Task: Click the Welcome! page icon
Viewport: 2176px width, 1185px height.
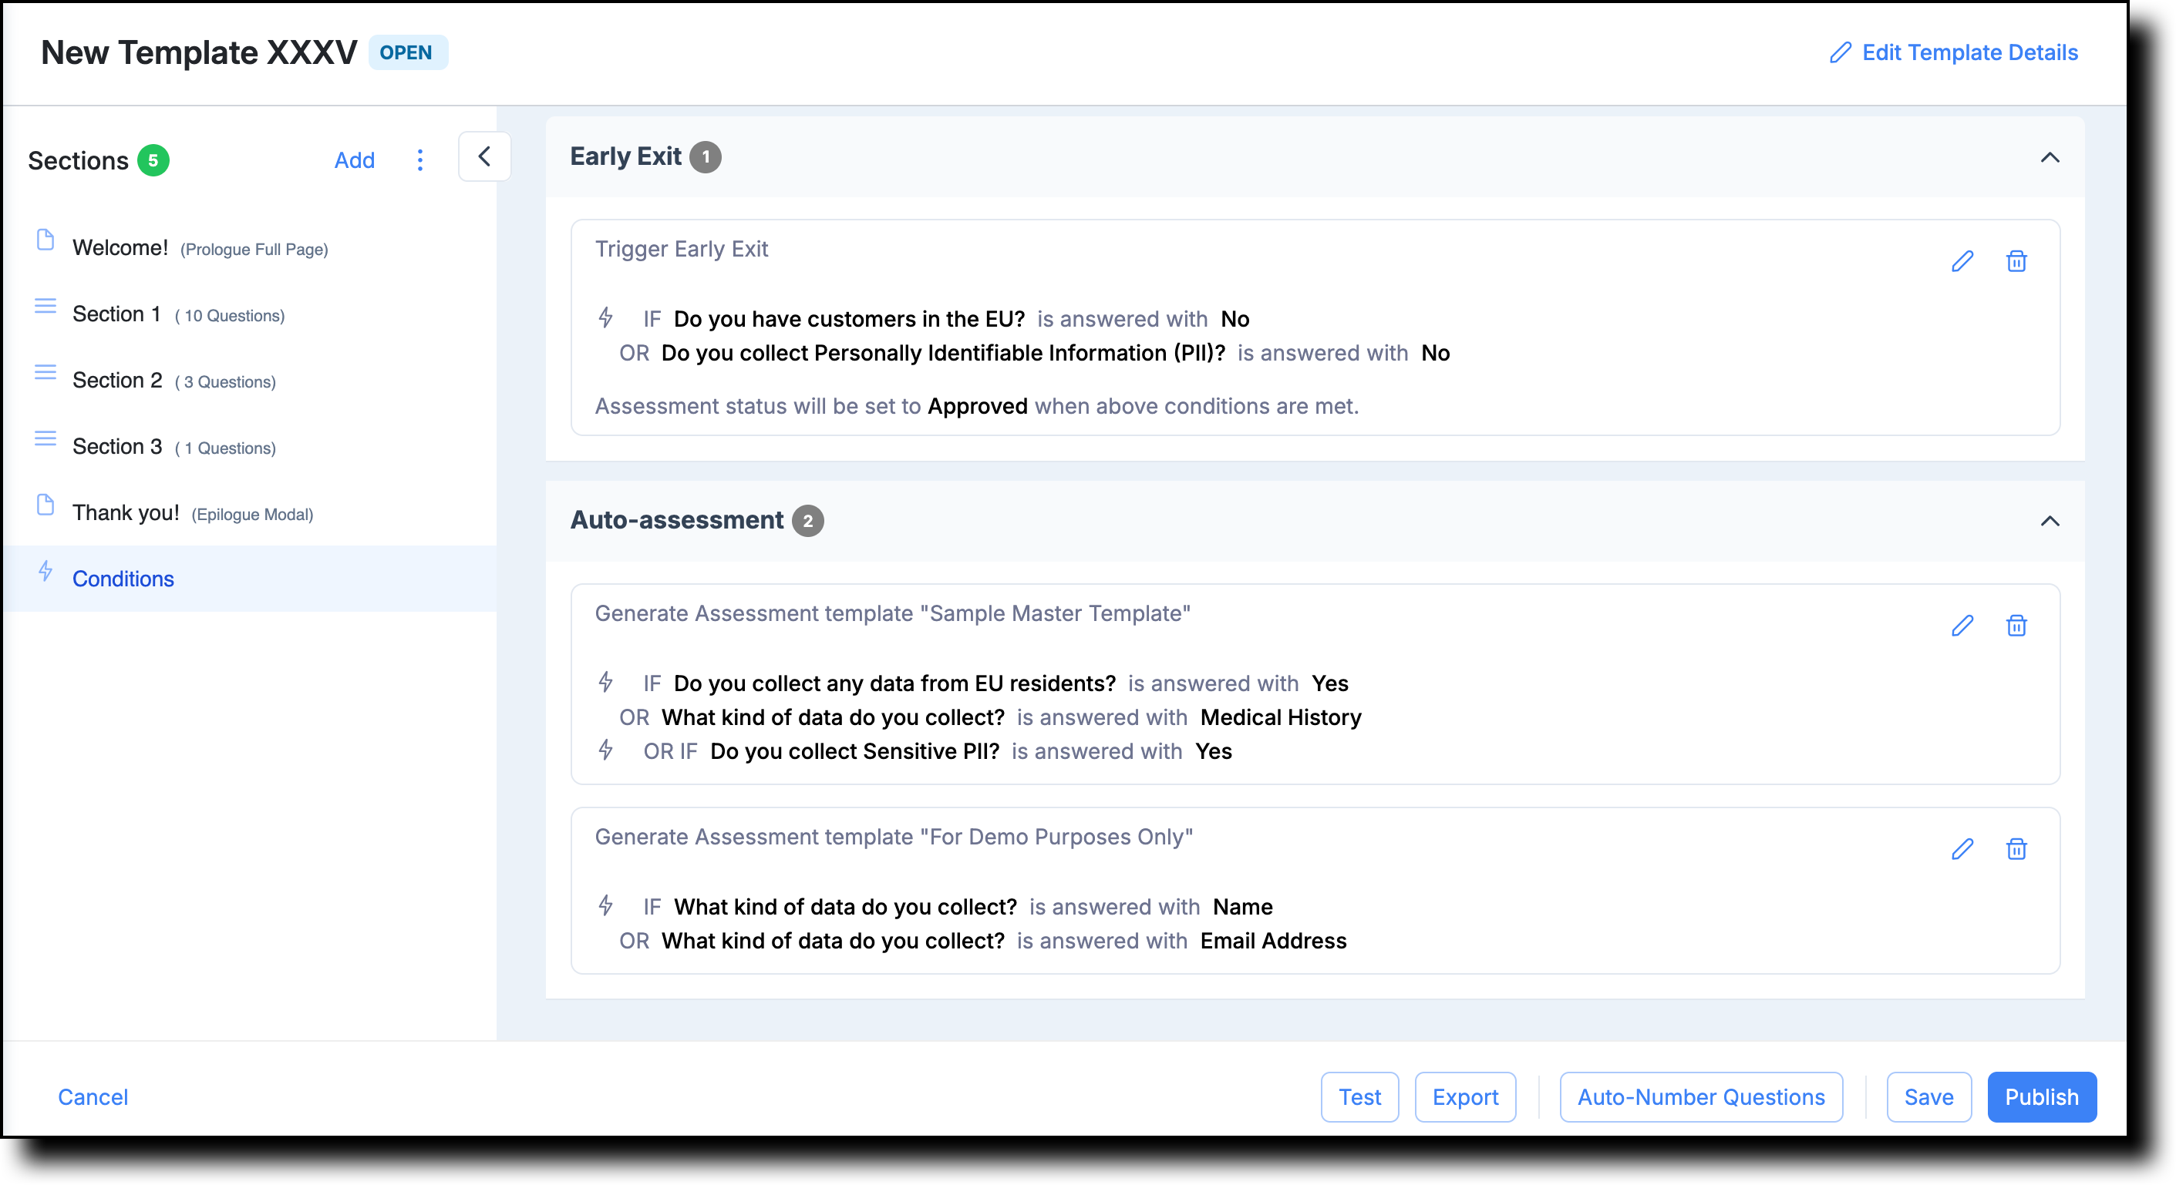Action: (x=45, y=240)
